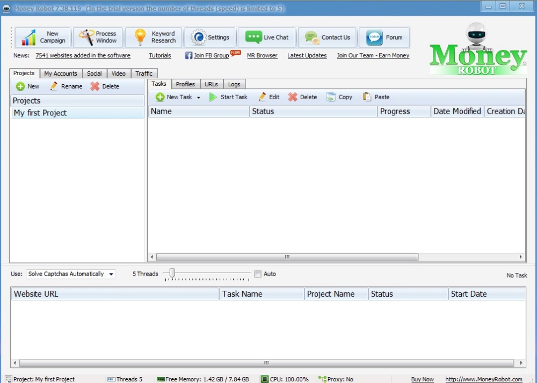This screenshot has width=537, height=383.
Task: Launch Keyword Research lightbulb icon
Action: point(140,37)
